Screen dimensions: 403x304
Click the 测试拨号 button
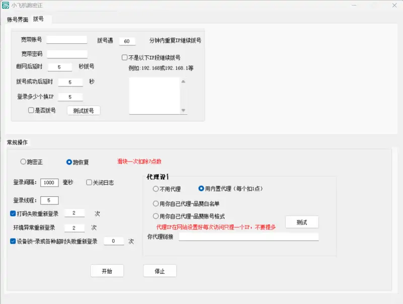pos(83,110)
